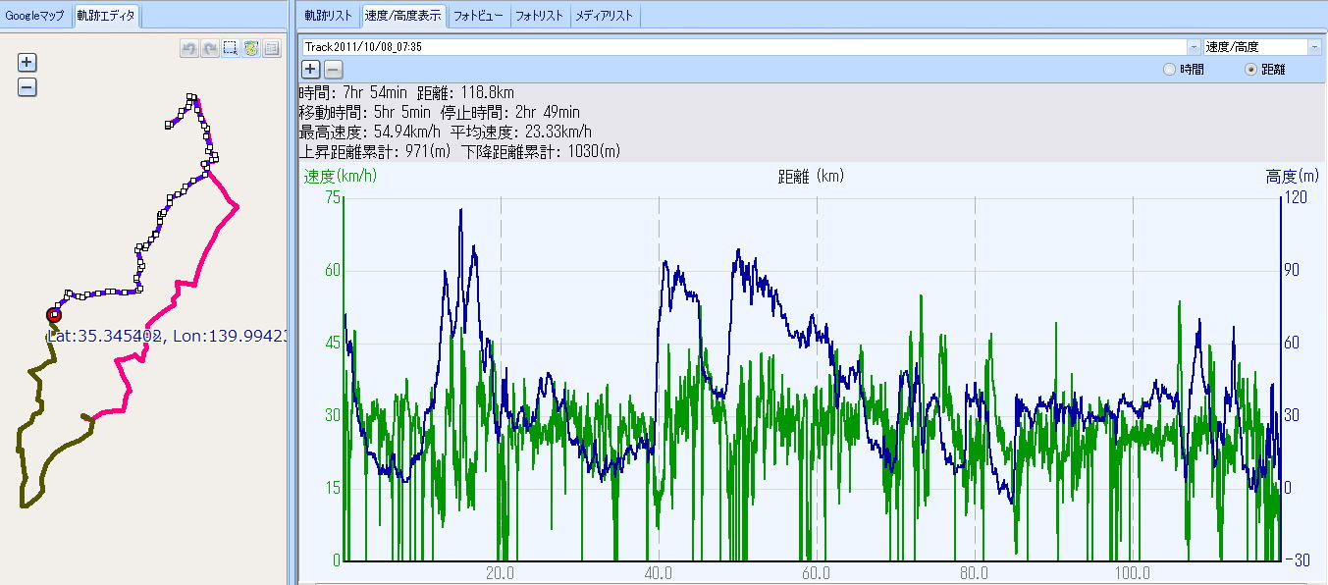Redo last track edit
The image size is (1328, 585).
(210, 48)
